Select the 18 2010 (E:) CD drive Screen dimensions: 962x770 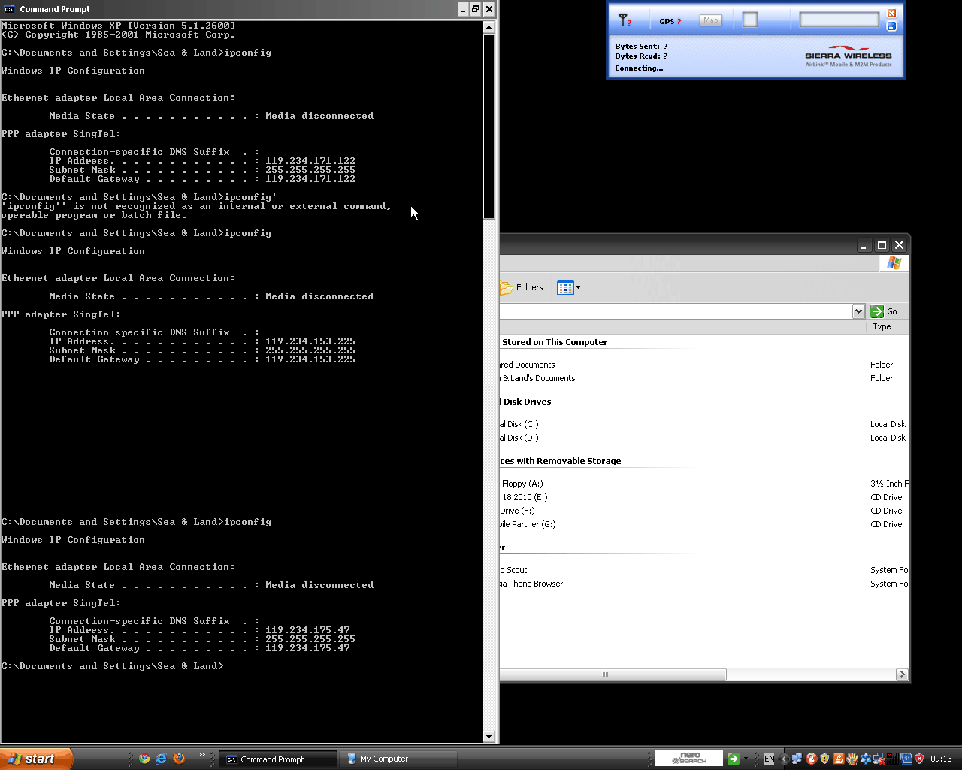pyautogui.click(x=524, y=497)
